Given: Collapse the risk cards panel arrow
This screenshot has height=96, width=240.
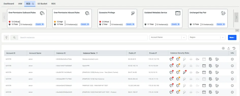Looking at the screenshot, I should [237, 30].
